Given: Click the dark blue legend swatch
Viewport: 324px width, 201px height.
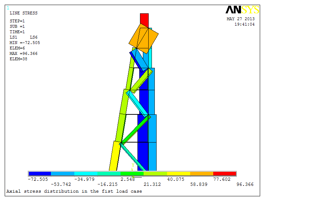Looking at the screenshot, I should [40, 174].
